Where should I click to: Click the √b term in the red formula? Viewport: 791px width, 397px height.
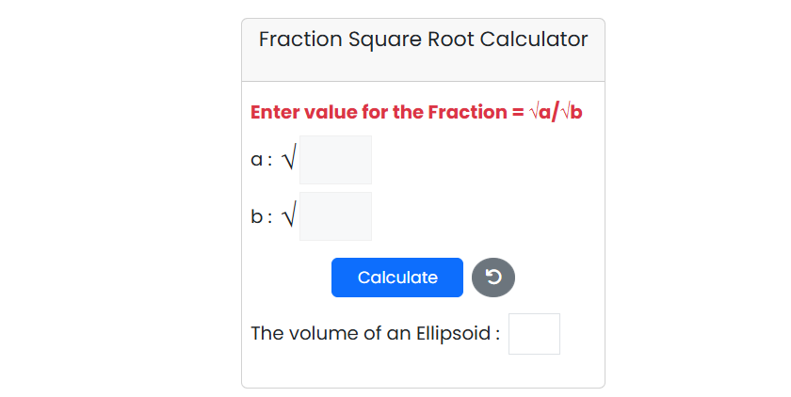tap(572, 112)
